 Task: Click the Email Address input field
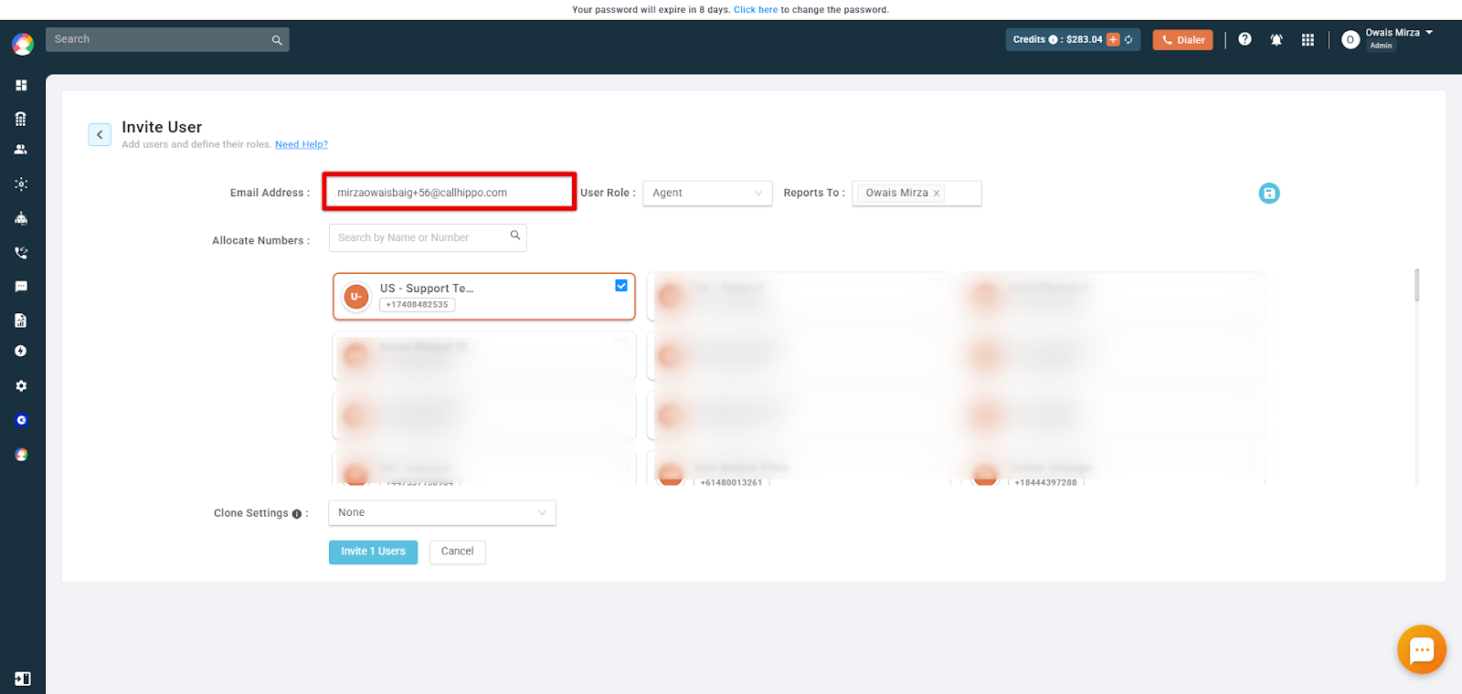(450, 193)
